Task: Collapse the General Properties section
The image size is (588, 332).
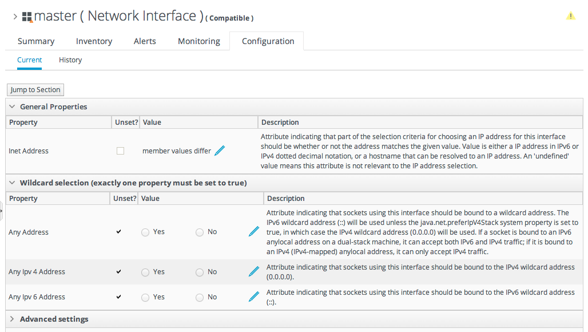Action: [12, 106]
